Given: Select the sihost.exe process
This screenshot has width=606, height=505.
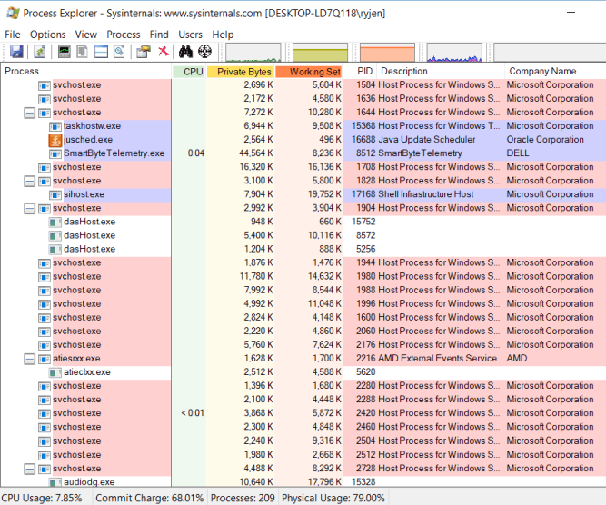Looking at the screenshot, I should tap(84, 194).
